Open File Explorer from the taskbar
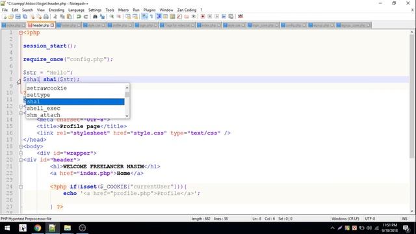416x234 pixels. point(68,228)
